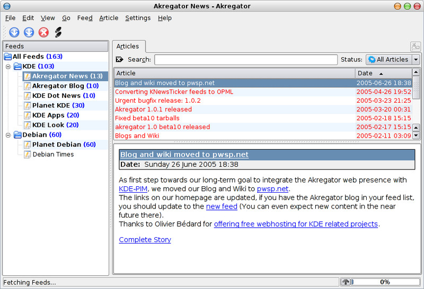Click the feed icon beside Planet Debian
This screenshot has height=289, width=424.
coord(27,144)
